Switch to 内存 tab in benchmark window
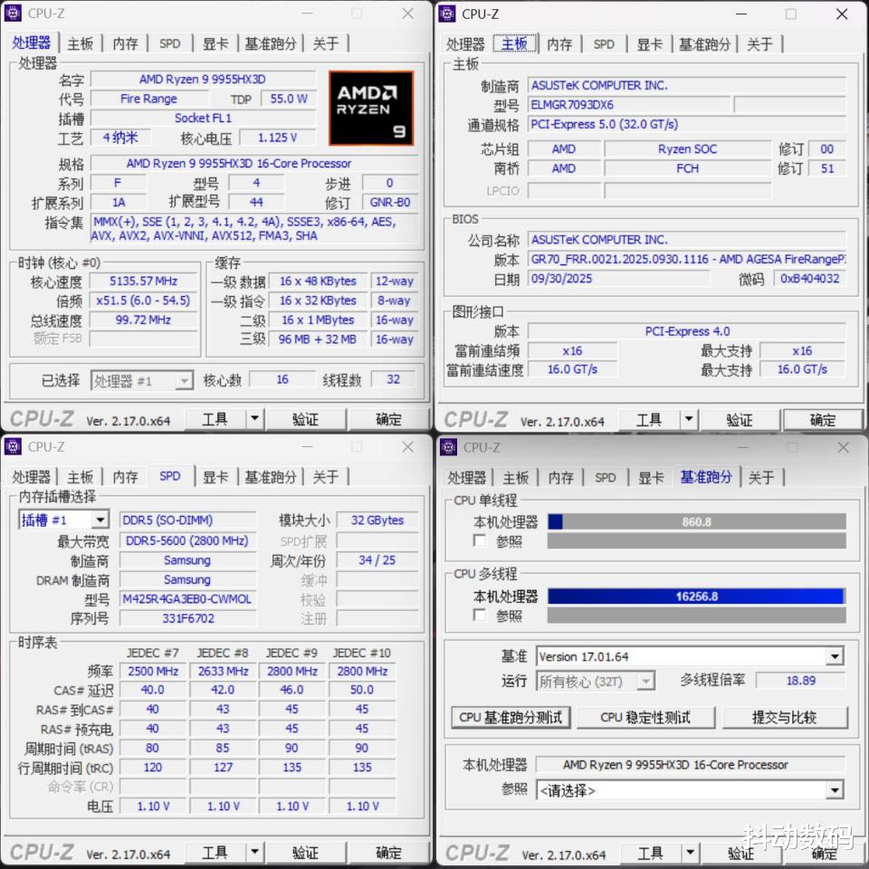 pyautogui.click(x=561, y=478)
